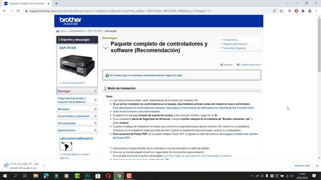Bookmark this page with the star icon
321x180 pixels.
point(281,11)
